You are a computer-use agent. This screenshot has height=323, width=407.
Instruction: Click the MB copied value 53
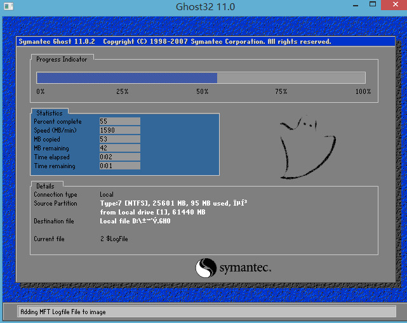point(119,139)
